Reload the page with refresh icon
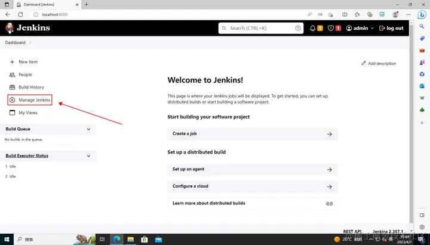The height and width of the screenshot is (245, 430). pos(20,14)
